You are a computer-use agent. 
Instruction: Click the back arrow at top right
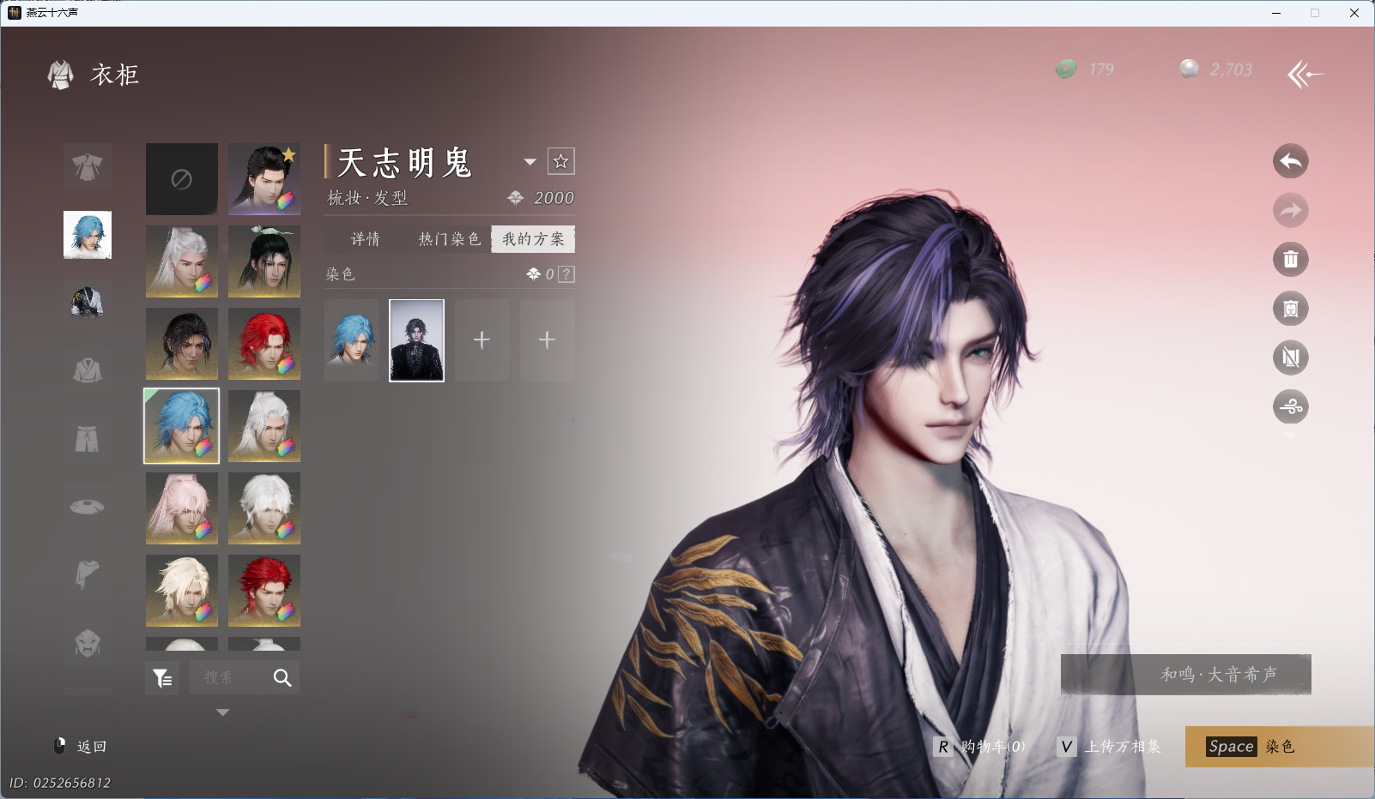point(1305,75)
